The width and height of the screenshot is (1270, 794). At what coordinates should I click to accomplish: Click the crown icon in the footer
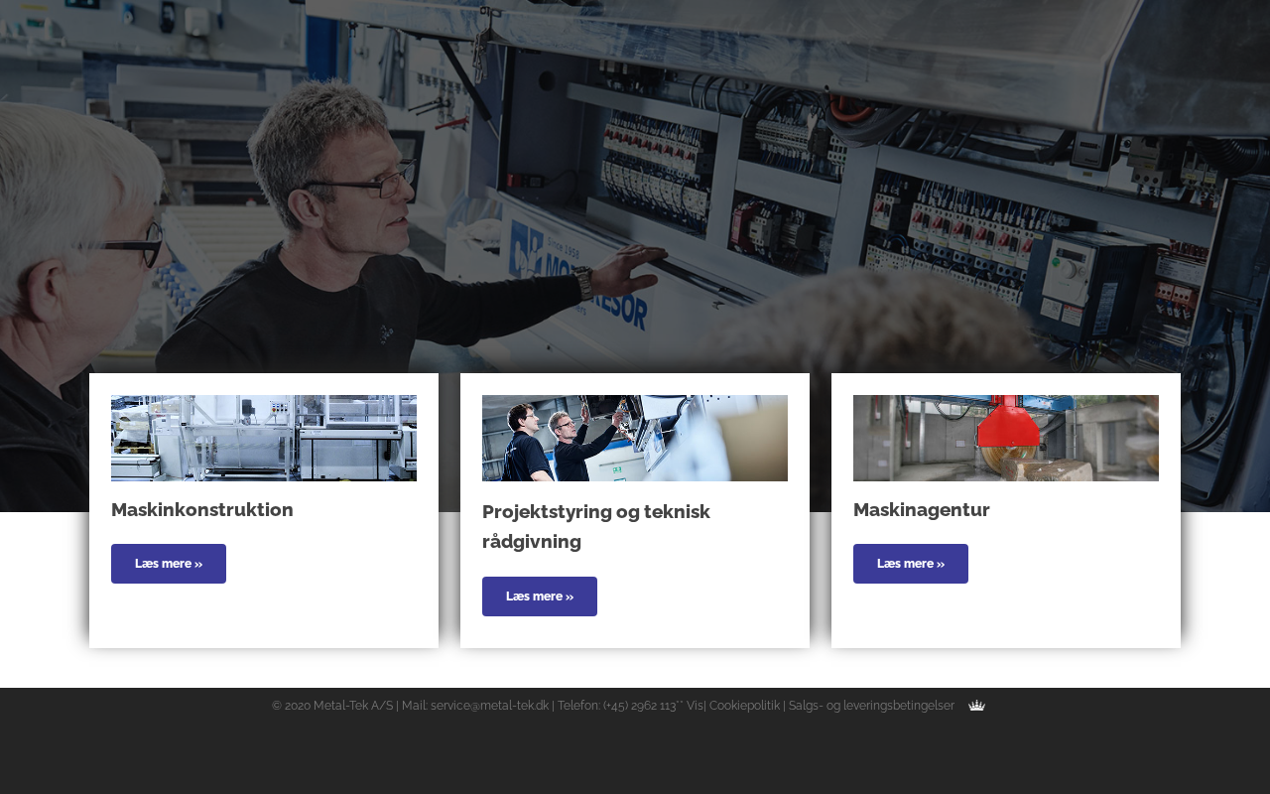coord(976,706)
